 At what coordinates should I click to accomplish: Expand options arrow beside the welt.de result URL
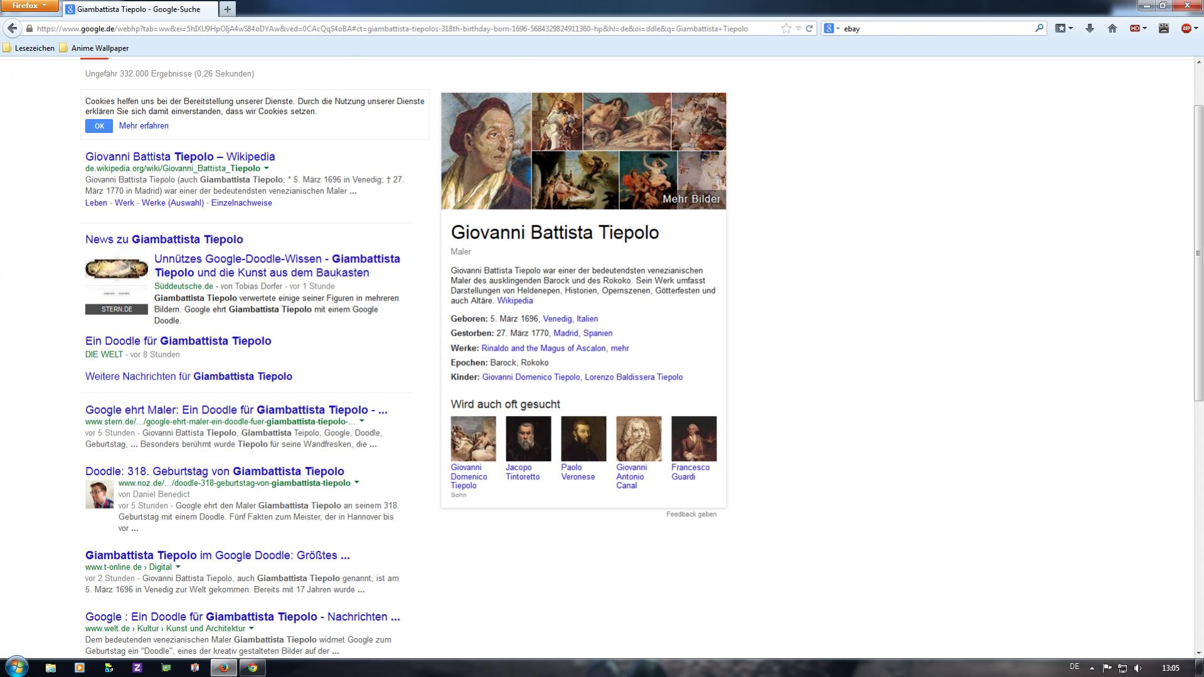(252, 628)
